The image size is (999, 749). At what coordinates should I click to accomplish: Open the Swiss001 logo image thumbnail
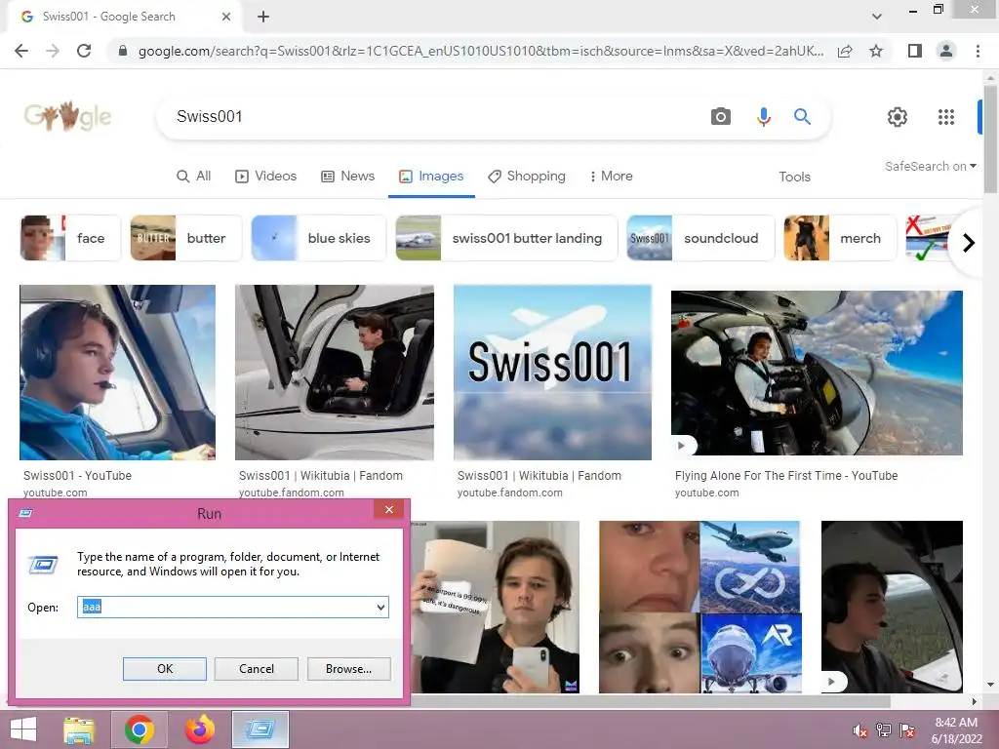pyautogui.click(x=552, y=373)
